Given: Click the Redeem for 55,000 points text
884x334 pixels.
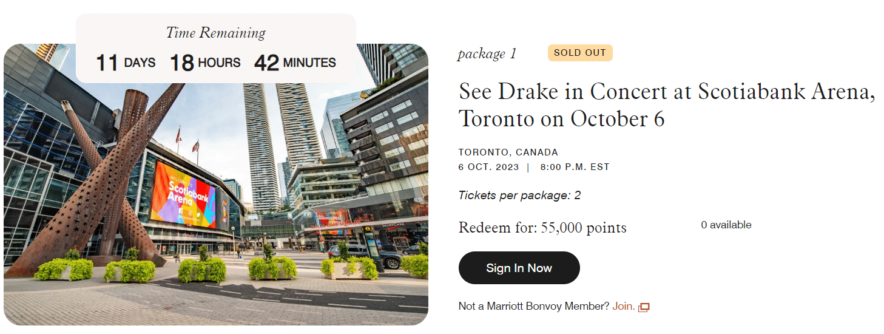Looking at the screenshot, I should [x=542, y=228].
